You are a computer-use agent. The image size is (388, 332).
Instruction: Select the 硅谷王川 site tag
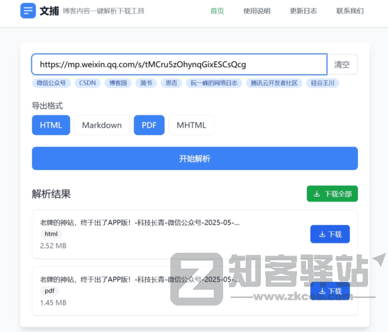pos(322,83)
